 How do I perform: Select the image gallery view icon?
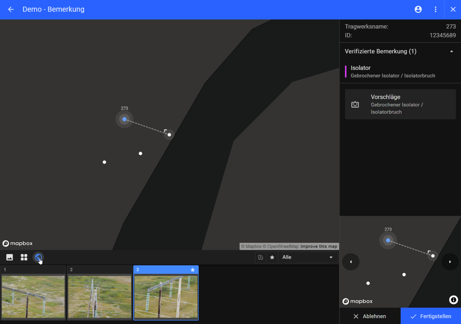coord(9,257)
